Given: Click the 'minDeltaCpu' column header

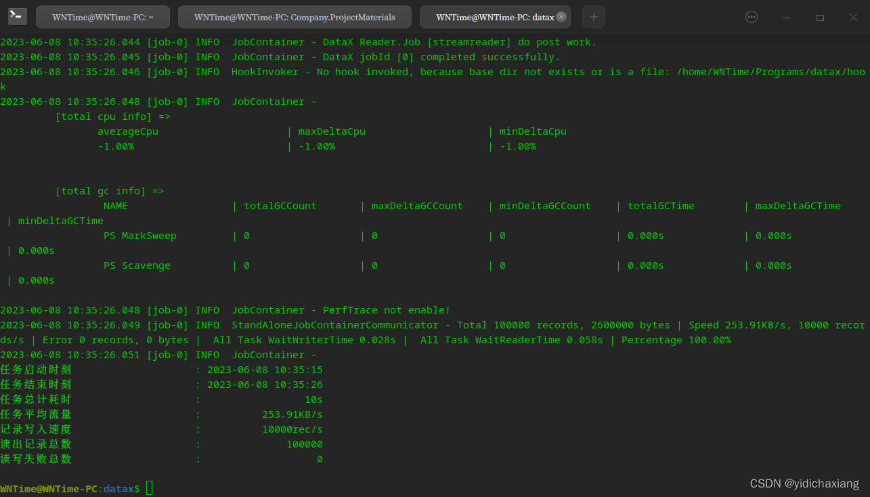Looking at the screenshot, I should point(533,131).
